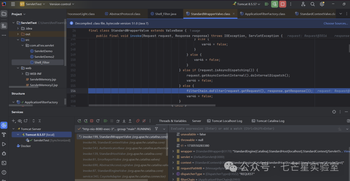Open Search Everywhere magnifier
Image resolution: width=350 pixels, height=181 pixels.
click(x=313, y=4)
